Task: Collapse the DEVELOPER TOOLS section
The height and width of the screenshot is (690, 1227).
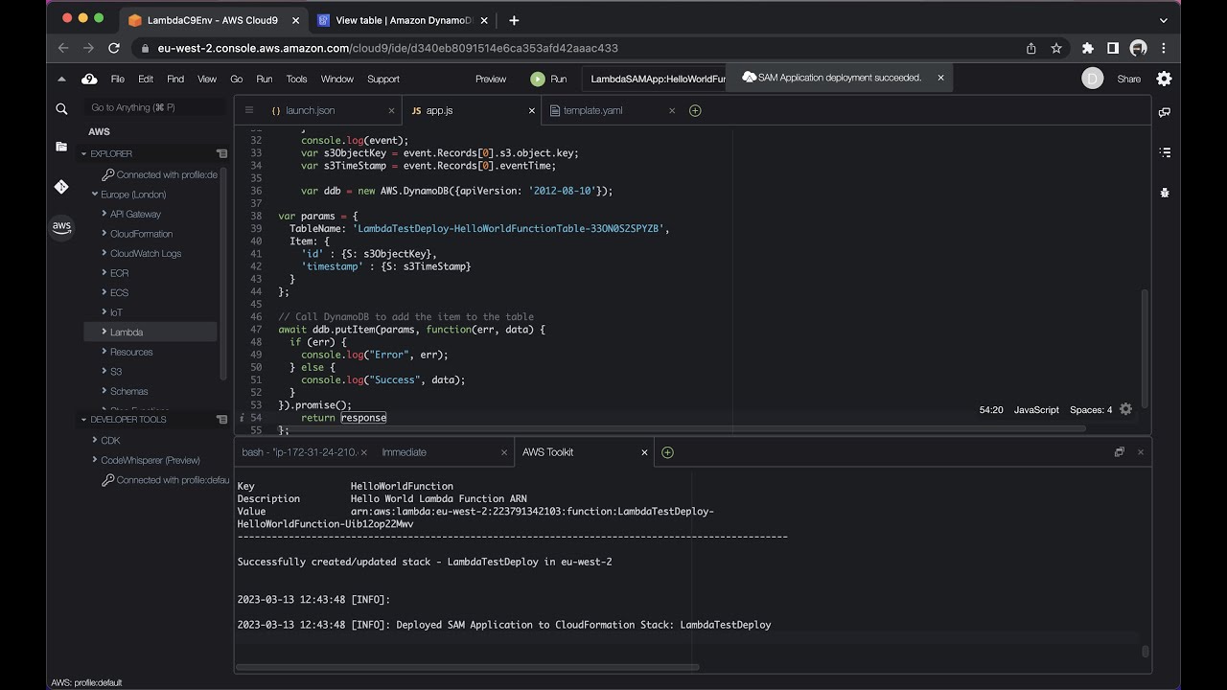Action: pyautogui.click(x=83, y=420)
